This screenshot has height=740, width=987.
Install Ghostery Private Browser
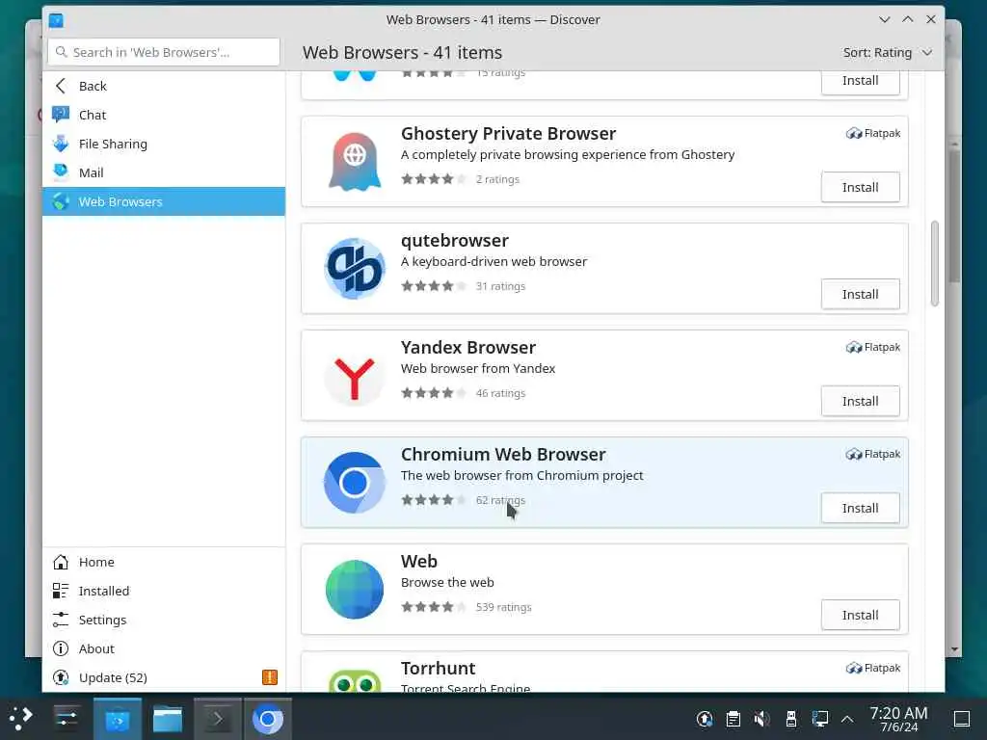tap(860, 188)
